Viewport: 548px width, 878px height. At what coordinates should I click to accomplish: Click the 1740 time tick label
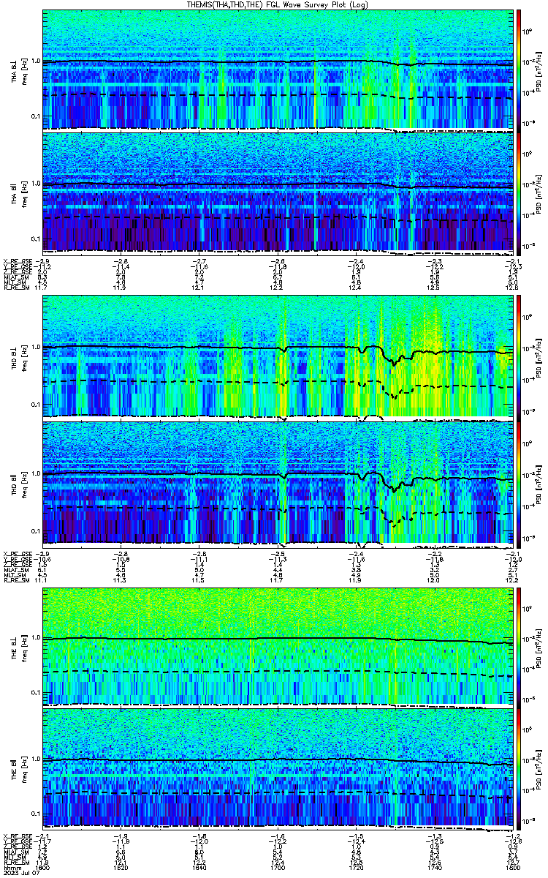pos(435,867)
